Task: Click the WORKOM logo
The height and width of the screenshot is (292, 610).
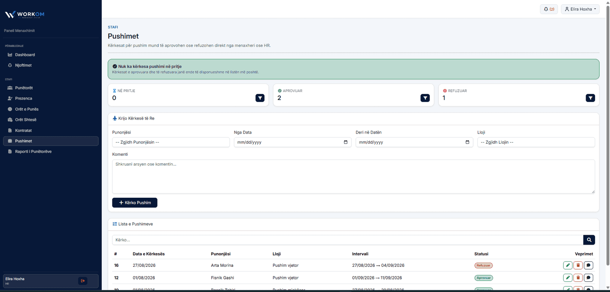Action: tap(24, 15)
